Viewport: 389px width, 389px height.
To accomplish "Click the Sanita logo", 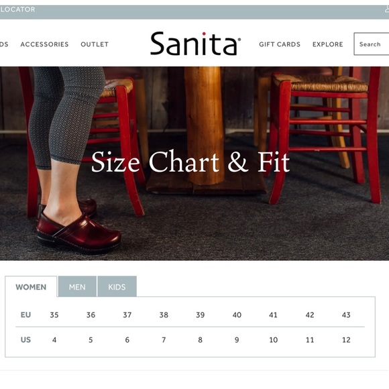I will 195,44.
